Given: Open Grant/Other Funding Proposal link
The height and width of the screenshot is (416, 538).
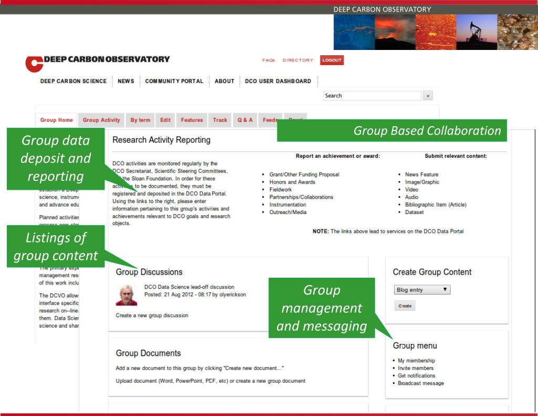Looking at the screenshot, I should click(x=304, y=175).
